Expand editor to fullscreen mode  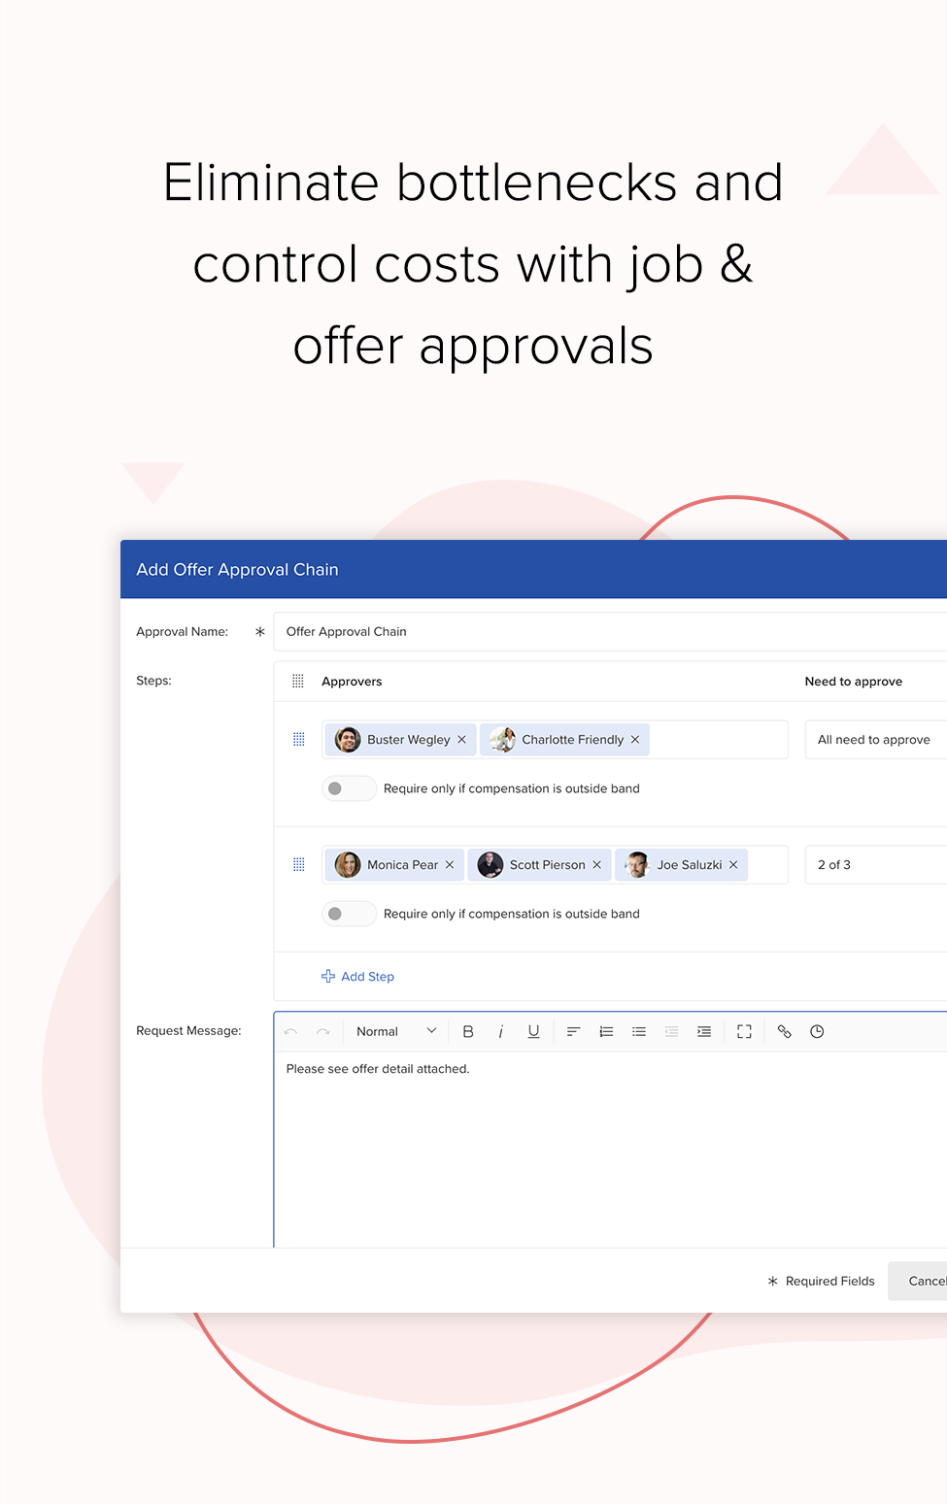point(744,1032)
